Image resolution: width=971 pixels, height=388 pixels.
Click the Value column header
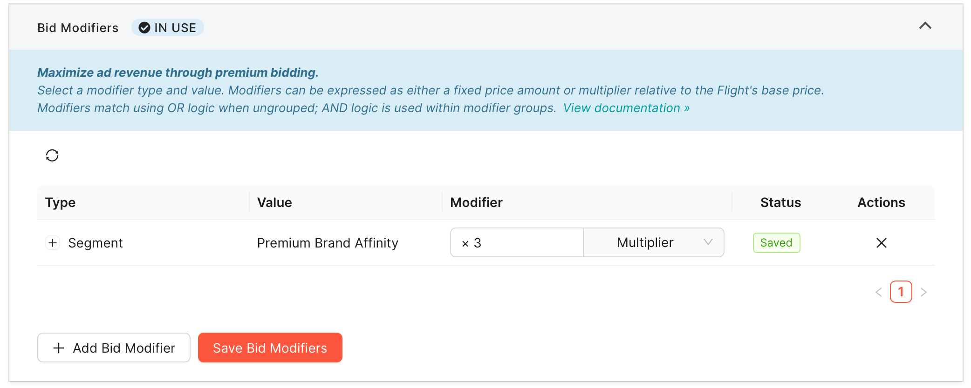pos(274,202)
